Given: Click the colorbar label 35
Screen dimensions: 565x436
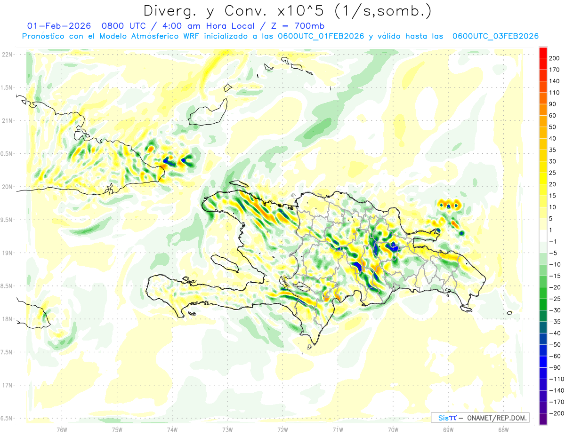Looking at the screenshot, I should click(x=553, y=150).
